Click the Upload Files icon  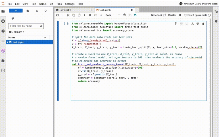37,10
